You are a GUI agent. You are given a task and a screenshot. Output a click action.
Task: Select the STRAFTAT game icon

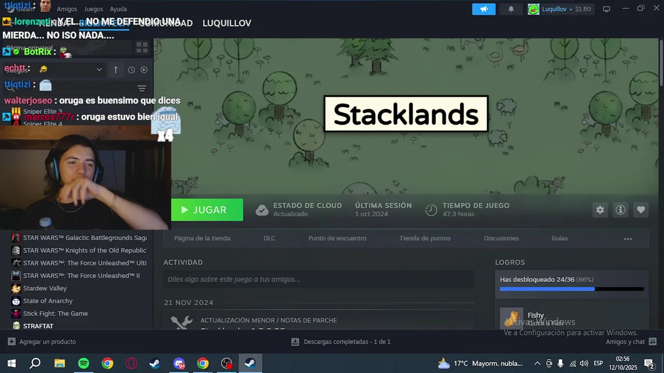coord(16,326)
